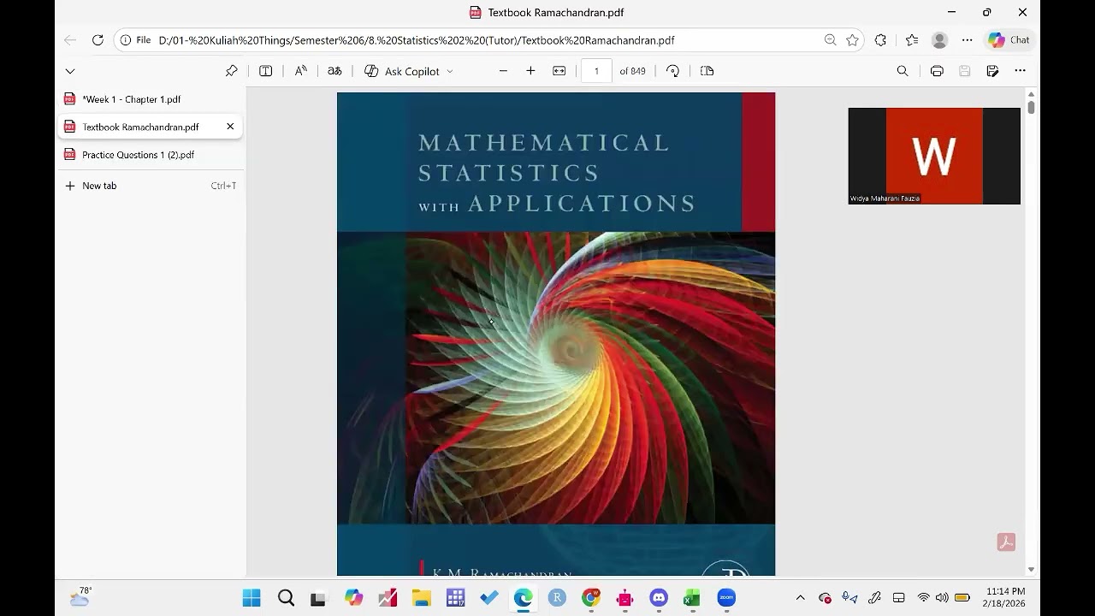The image size is (1095, 616).
Task: Pin the PDF toolbar
Action: click(231, 71)
